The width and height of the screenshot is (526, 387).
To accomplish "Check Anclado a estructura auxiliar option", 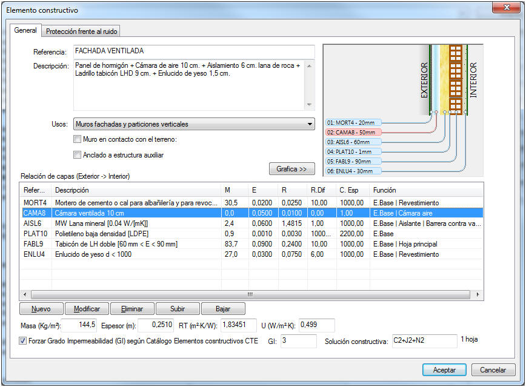I will click(77, 154).
